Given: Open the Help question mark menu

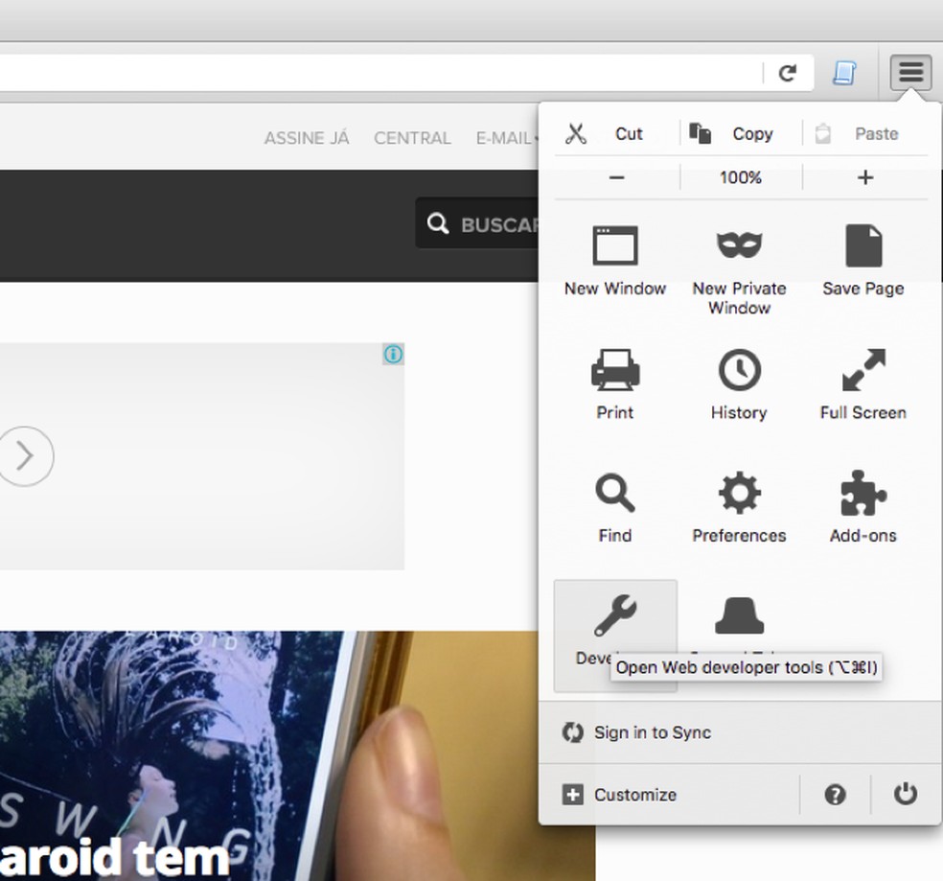Looking at the screenshot, I should click(x=835, y=795).
